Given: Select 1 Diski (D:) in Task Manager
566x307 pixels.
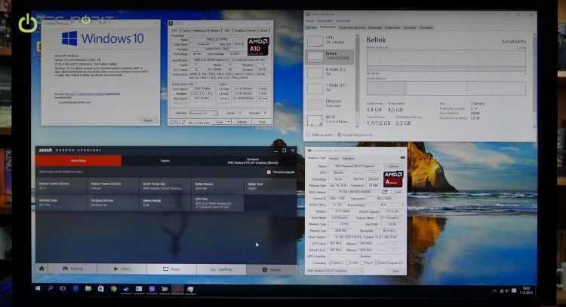Looking at the screenshot, I should [x=331, y=88].
